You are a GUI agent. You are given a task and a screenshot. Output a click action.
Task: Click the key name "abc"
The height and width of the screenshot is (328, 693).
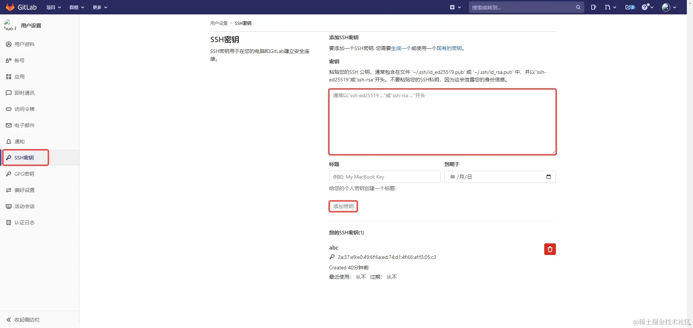[x=334, y=248]
